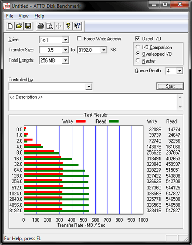Click the Description scrollbar down arrow
This screenshot has height=245, width=192.
tap(180, 107)
